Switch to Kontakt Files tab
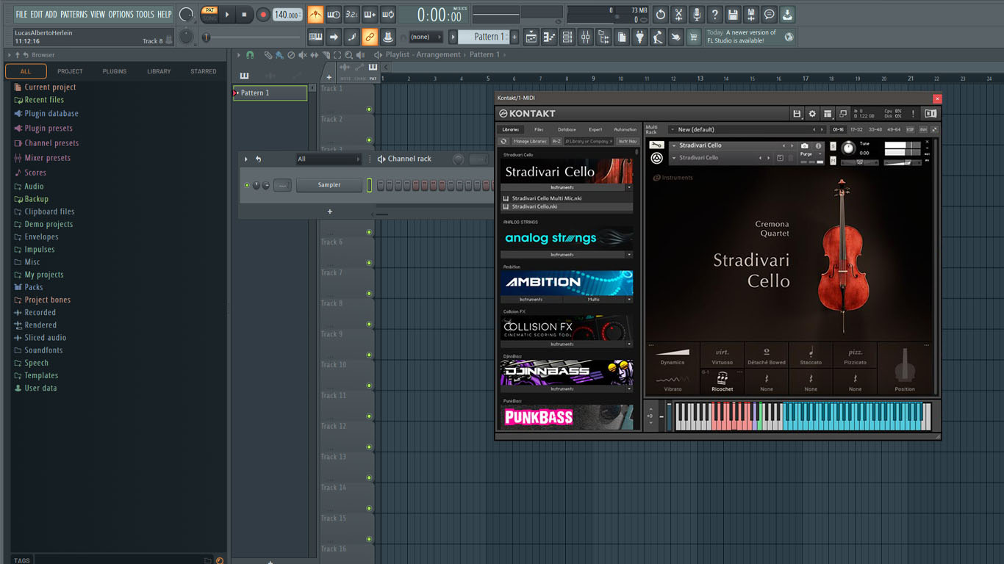This screenshot has width=1004, height=564. pos(539,129)
